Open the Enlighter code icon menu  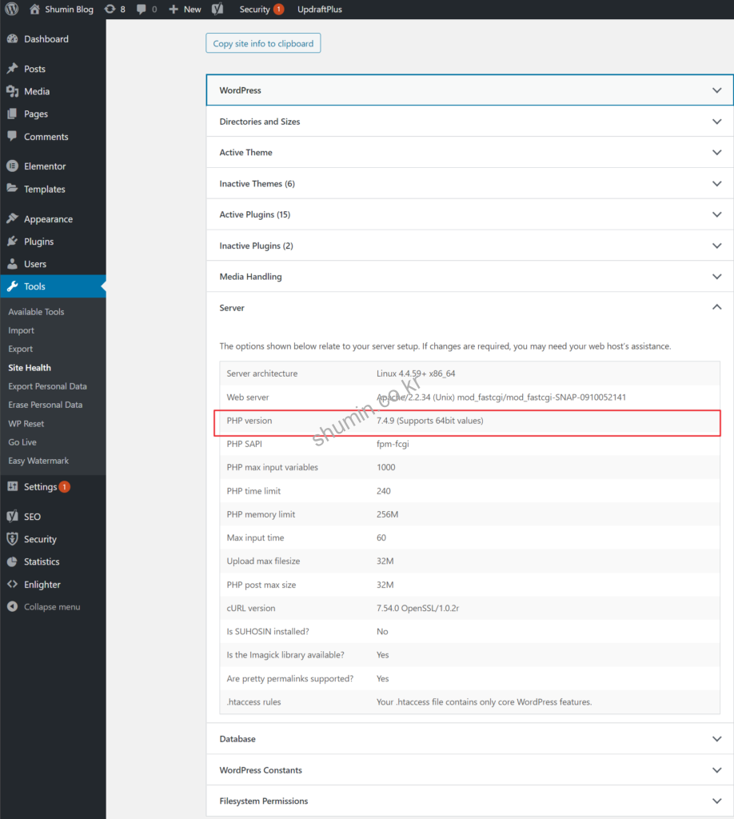tap(12, 585)
